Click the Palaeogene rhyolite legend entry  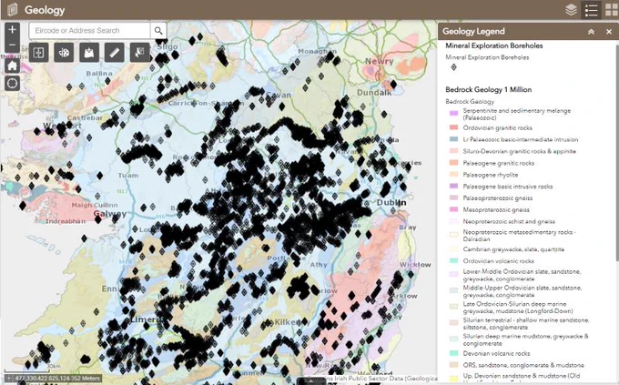tap(491, 175)
